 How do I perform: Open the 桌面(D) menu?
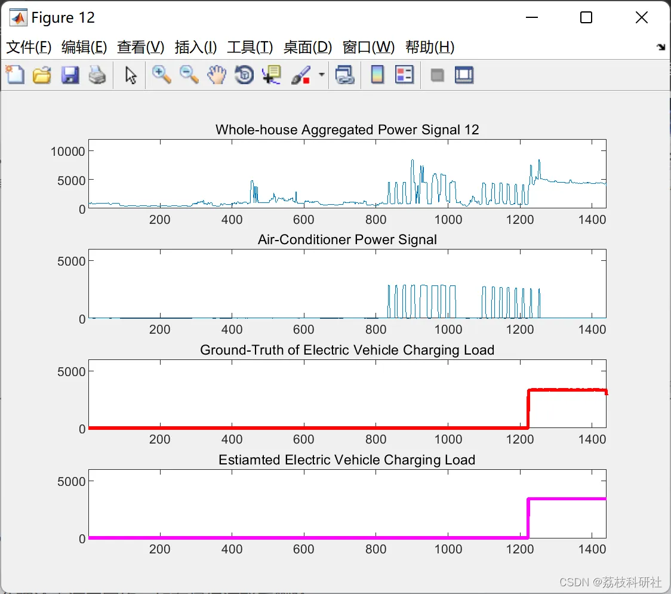coord(307,47)
